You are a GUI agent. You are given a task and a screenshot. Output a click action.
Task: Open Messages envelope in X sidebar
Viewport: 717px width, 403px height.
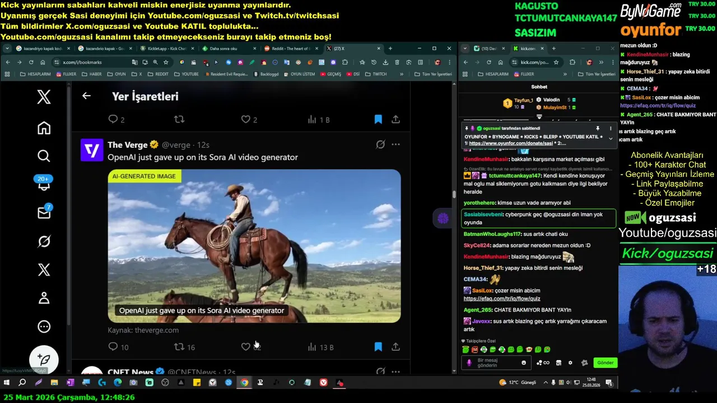point(44,212)
